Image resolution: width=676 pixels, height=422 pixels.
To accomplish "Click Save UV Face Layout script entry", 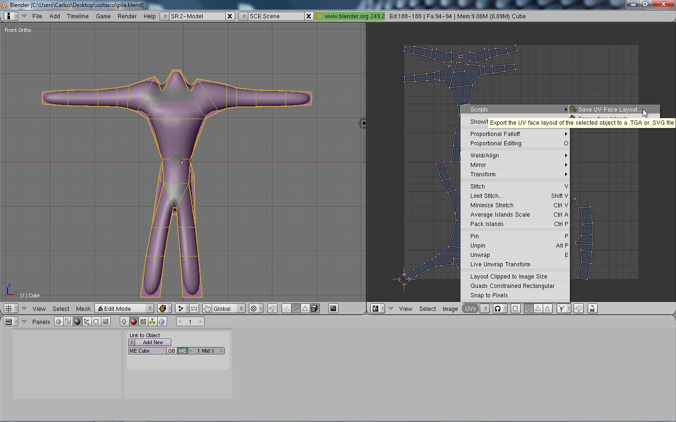I will click(x=614, y=110).
